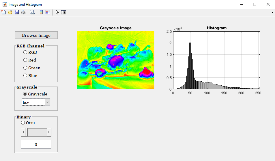Click the Link Plot toolbar icon

(x=32, y=12)
